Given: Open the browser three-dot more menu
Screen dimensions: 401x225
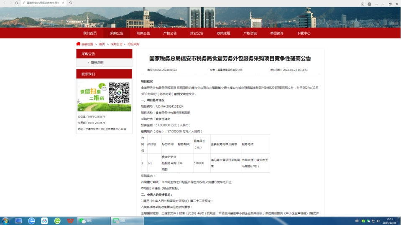Looking at the screenshot, I should [376, 4].
